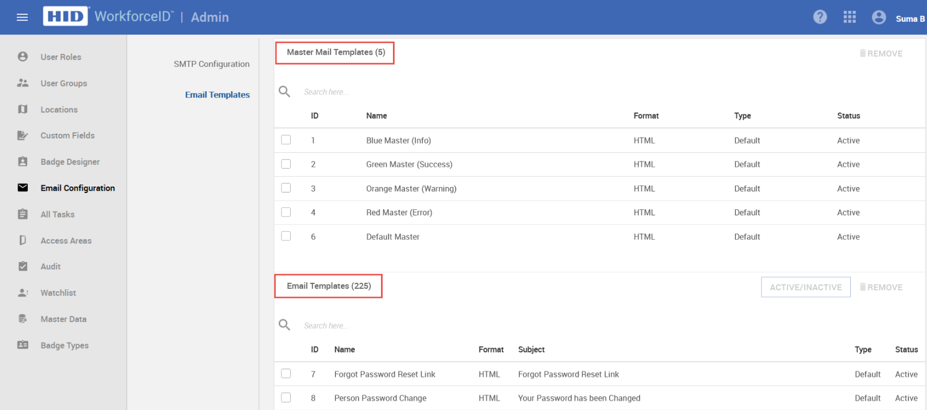
Task: Sort email templates by Subject column
Action: (x=531, y=350)
